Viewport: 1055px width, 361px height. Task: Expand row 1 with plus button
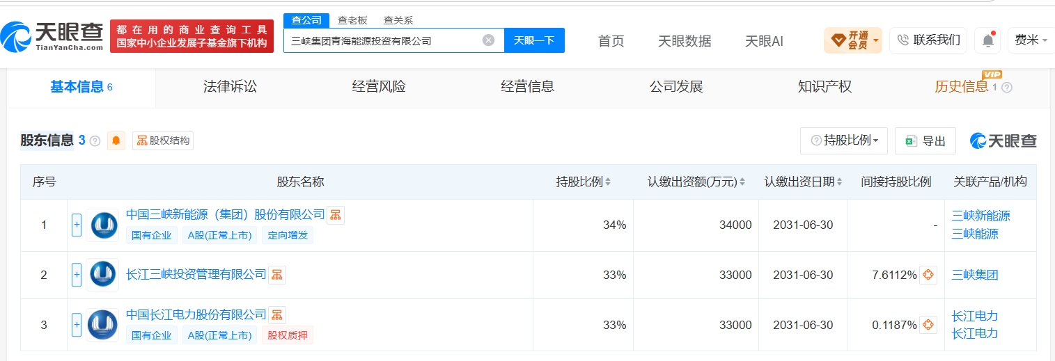click(x=77, y=225)
